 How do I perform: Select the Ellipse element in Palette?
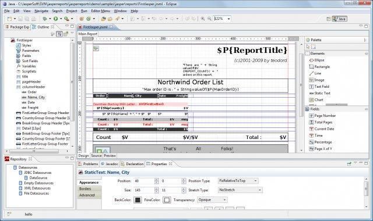point(317,60)
